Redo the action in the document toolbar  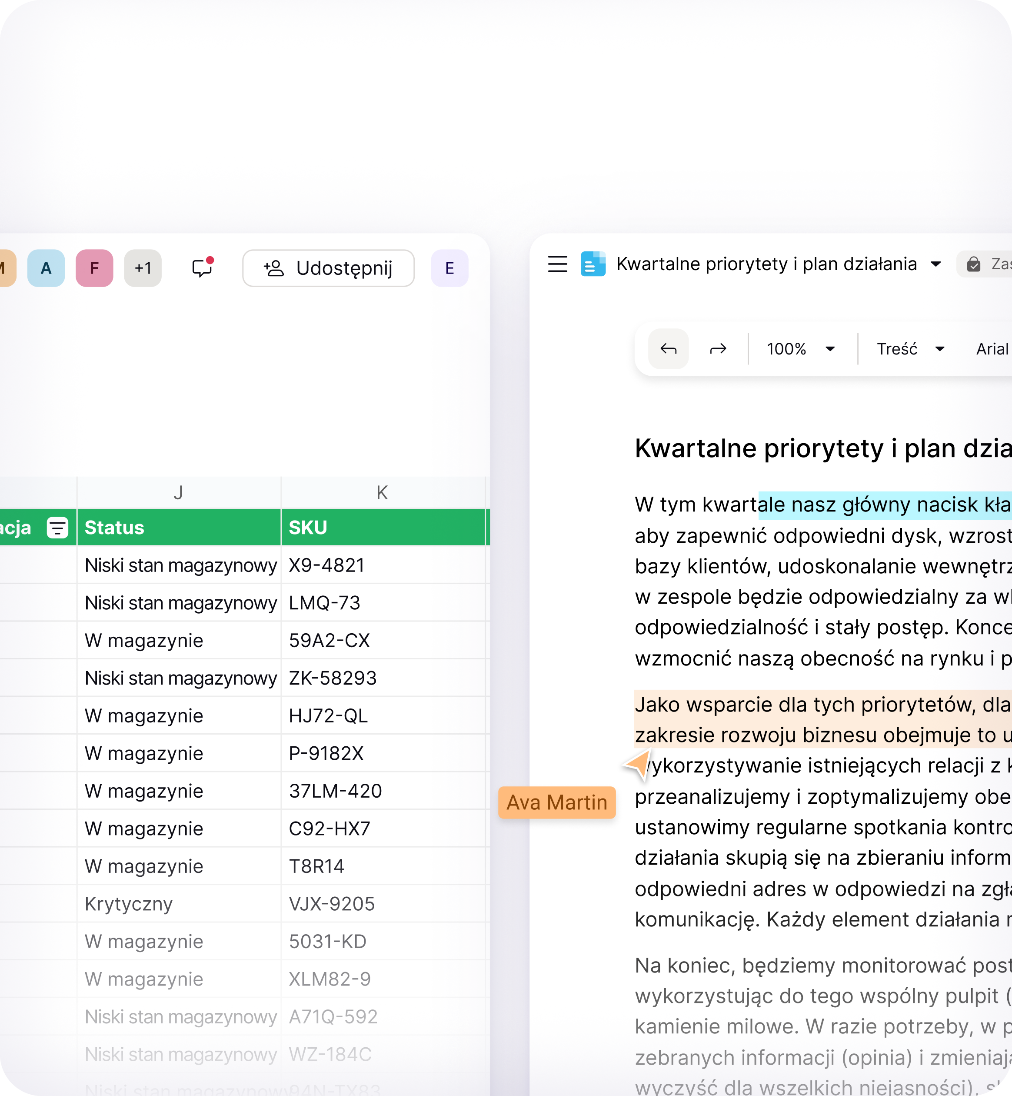coord(718,348)
